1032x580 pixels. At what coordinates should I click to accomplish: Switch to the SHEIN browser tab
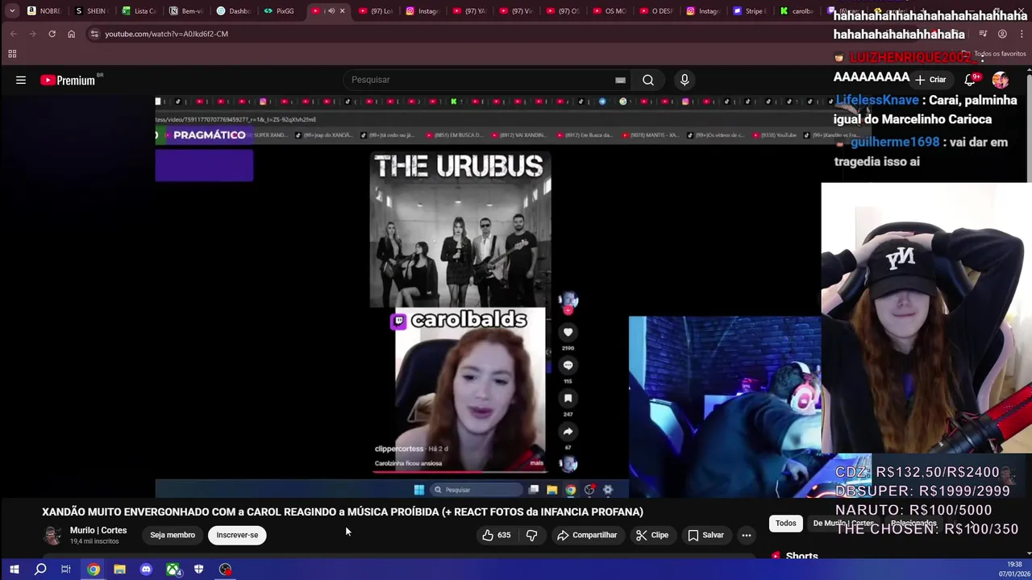point(91,11)
